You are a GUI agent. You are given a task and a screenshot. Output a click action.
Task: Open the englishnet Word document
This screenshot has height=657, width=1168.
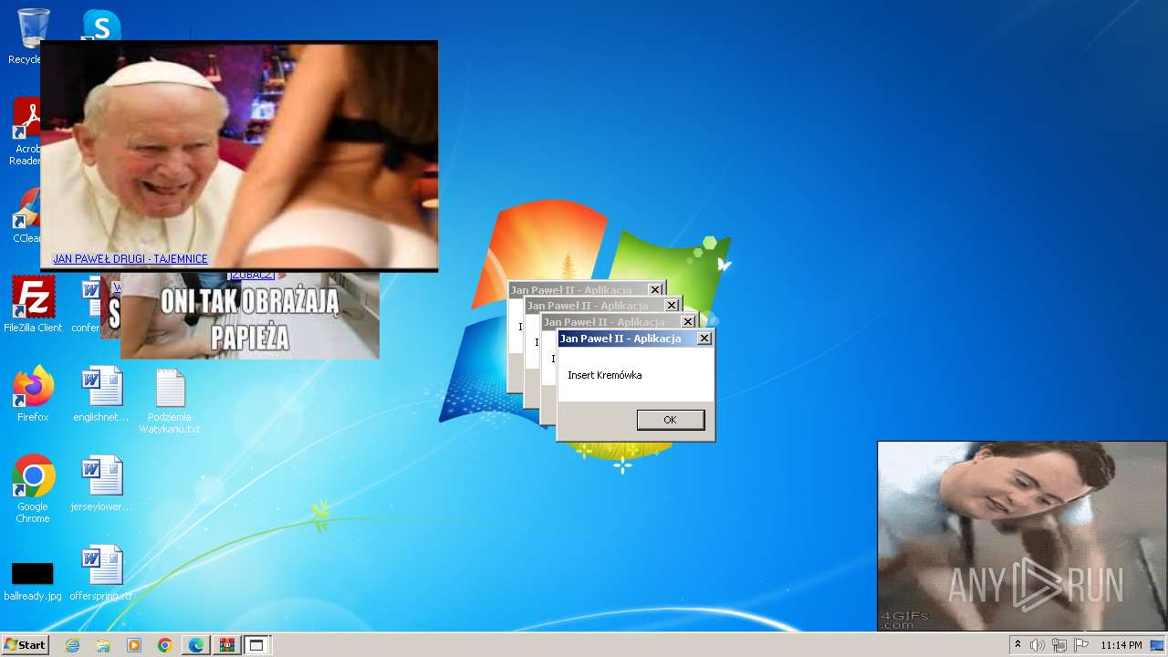101,393
